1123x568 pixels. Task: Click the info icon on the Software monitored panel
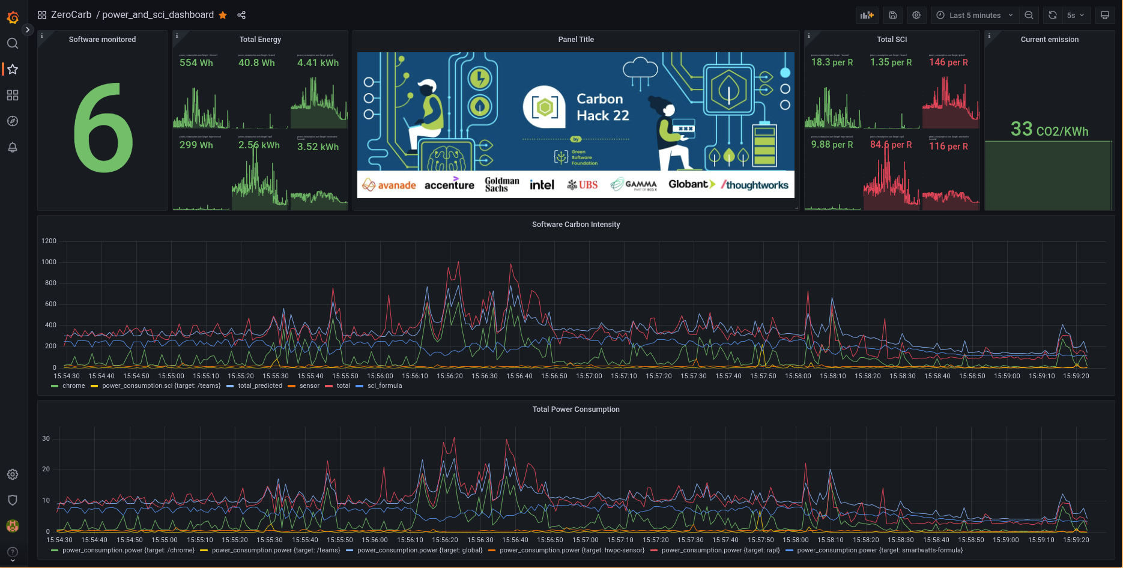click(41, 36)
